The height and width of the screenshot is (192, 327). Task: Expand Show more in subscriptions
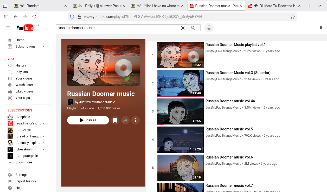click(x=24, y=162)
